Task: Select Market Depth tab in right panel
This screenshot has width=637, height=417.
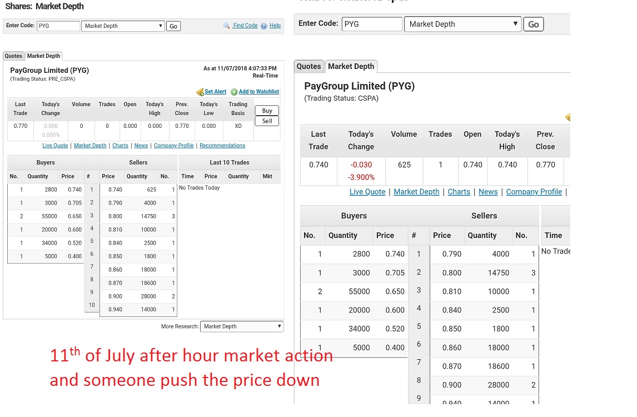Action: 351,66
